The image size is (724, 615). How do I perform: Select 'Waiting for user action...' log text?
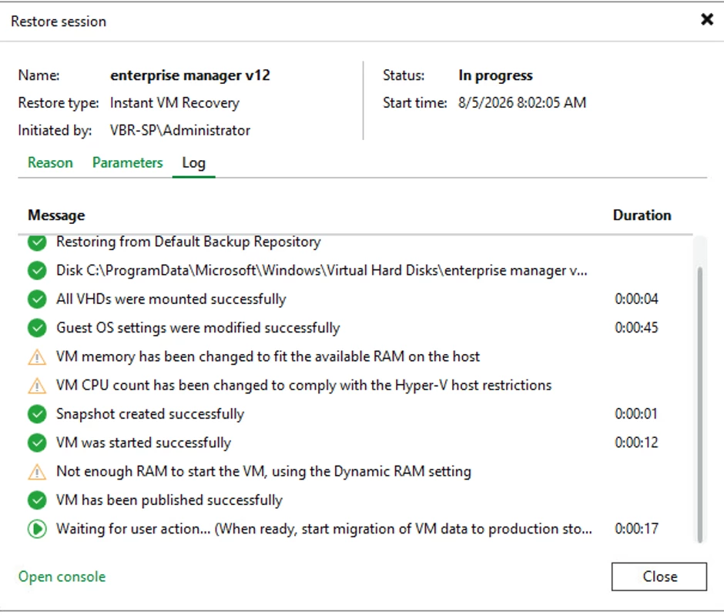pyautogui.click(x=324, y=529)
